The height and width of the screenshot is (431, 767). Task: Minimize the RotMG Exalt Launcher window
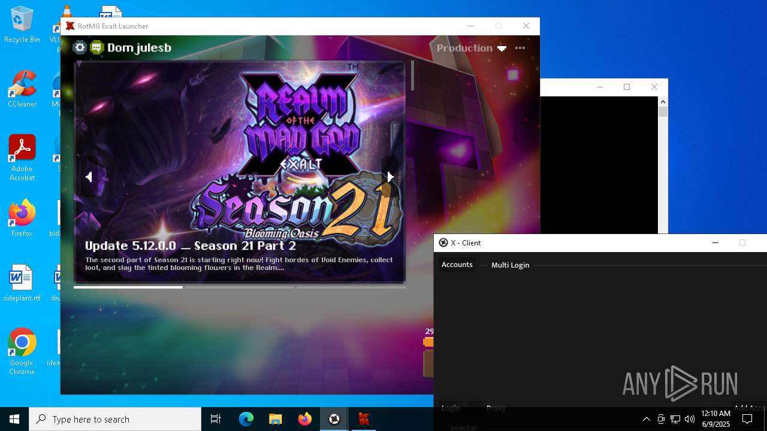tap(472, 26)
